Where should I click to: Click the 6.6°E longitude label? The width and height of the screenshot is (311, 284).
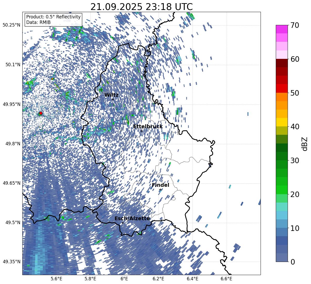coord(226,279)
